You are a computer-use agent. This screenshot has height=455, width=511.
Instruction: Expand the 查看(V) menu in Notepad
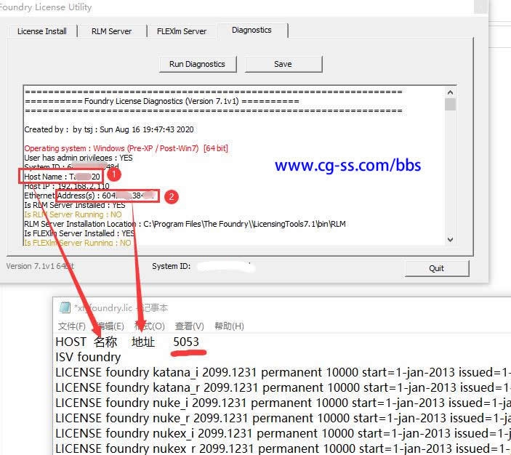(189, 326)
